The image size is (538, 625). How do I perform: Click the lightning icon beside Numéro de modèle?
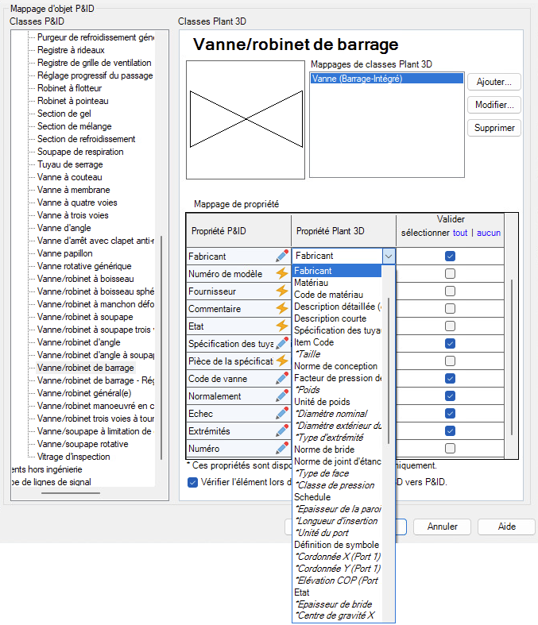[282, 273]
